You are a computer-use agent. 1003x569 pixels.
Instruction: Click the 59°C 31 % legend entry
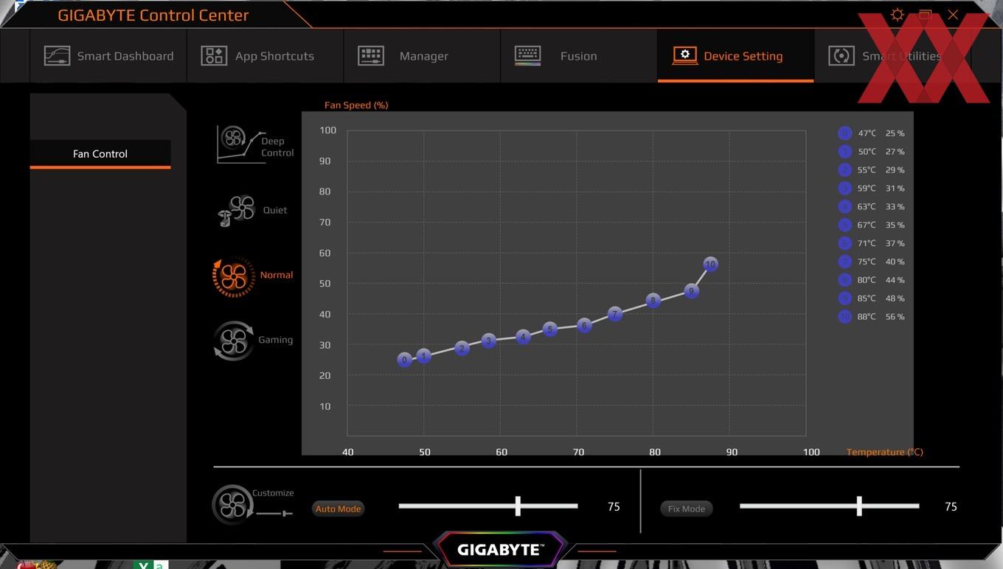(872, 189)
